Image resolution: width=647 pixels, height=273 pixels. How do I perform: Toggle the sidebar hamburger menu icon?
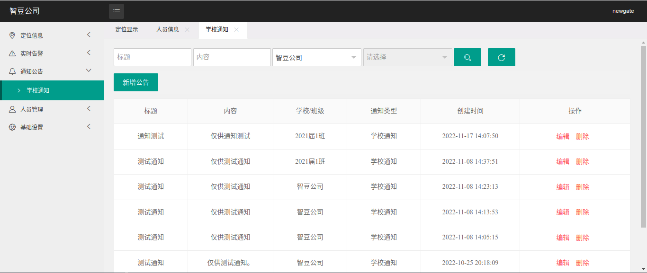pos(117,11)
